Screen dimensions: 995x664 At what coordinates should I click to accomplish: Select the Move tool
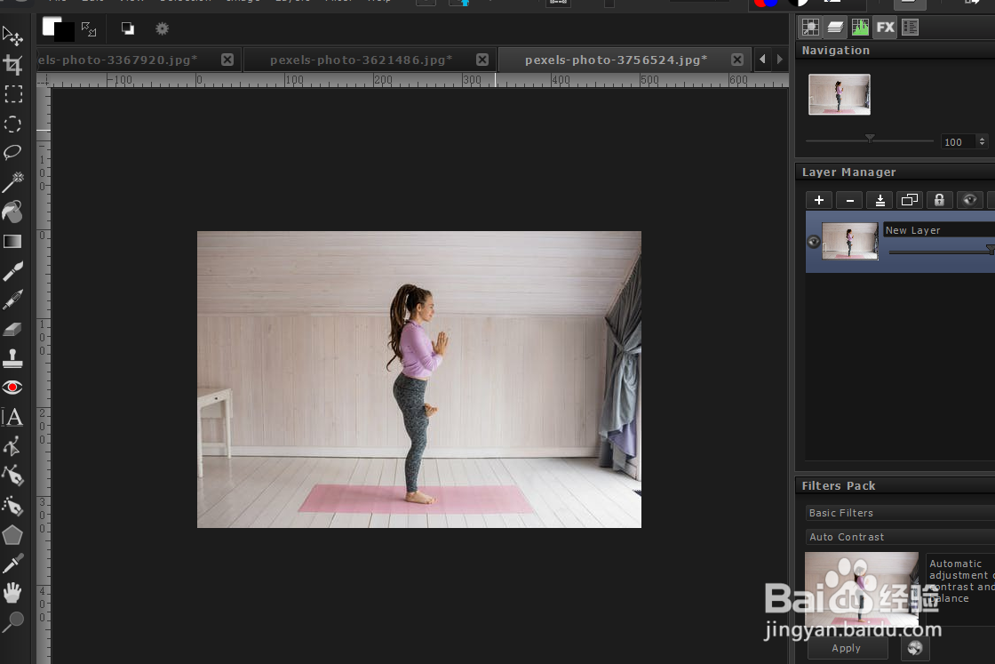[x=12, y=36]
